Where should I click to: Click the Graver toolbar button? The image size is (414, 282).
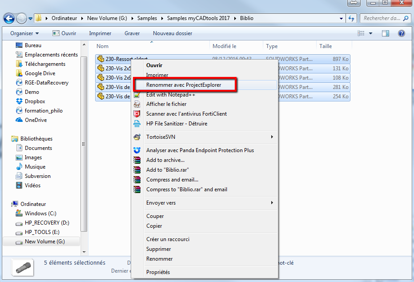coord(132,33)
